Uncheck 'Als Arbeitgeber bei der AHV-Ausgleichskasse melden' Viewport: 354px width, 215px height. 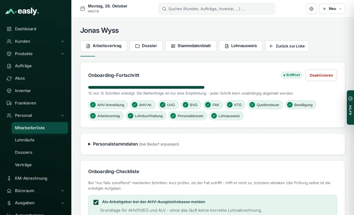point(96,202)
